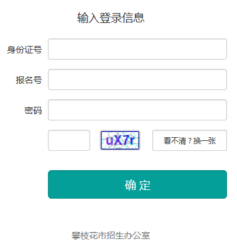Click the 身份证号 label text
The height and width of the screenshot is (244, 237).
(x=24, y=50)
